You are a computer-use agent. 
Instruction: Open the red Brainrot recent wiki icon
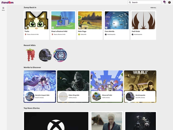click(x=31, y=55)
